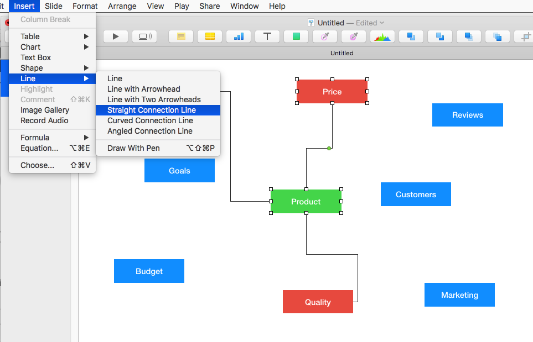
Task: Open the Table submenu in Insert menu
Action: 52,36
